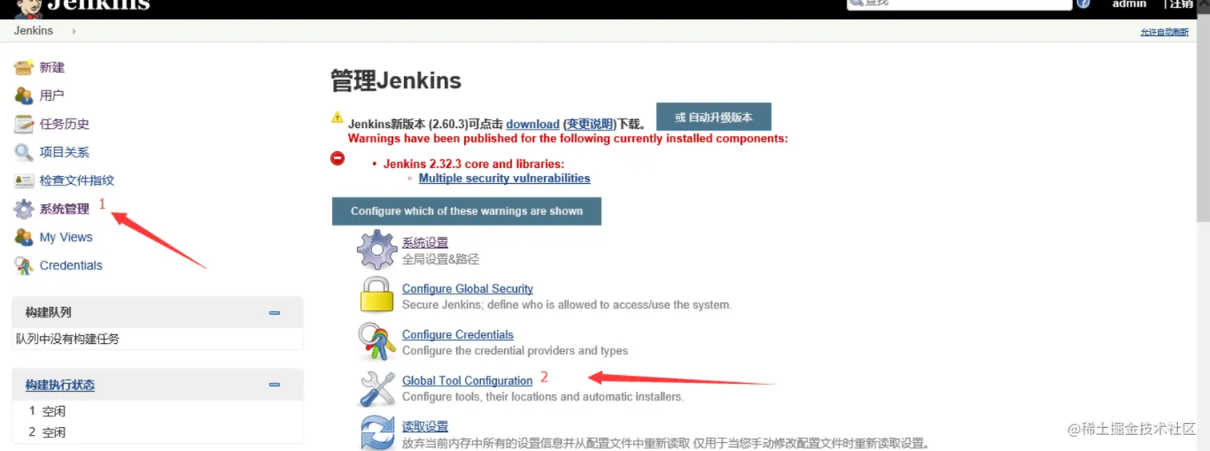This screenshot has width=1210, height=451.
Task: Click the 系统管理 gear icon
Action: 24,209
